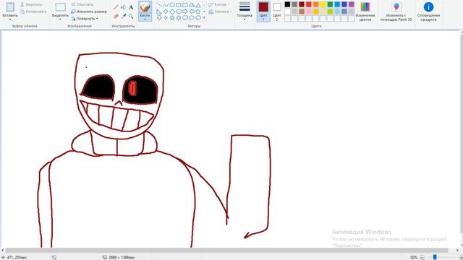The height and width of the screenshot is (260, 463).
Task: Click Resize (Изменить размер) button
Action: point(89,12)
